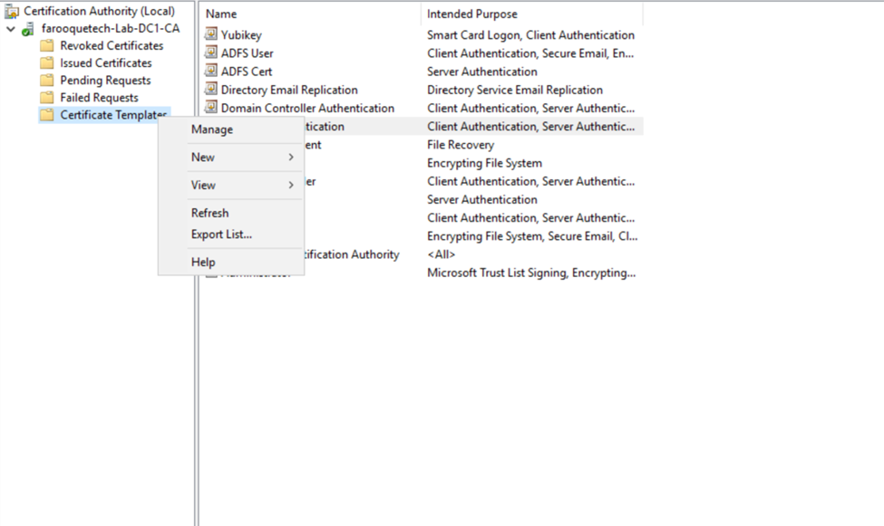Viewport: 884px width, 526px height.
Task: Select the Issued Certificates tree item
Action: click(106, 63)
